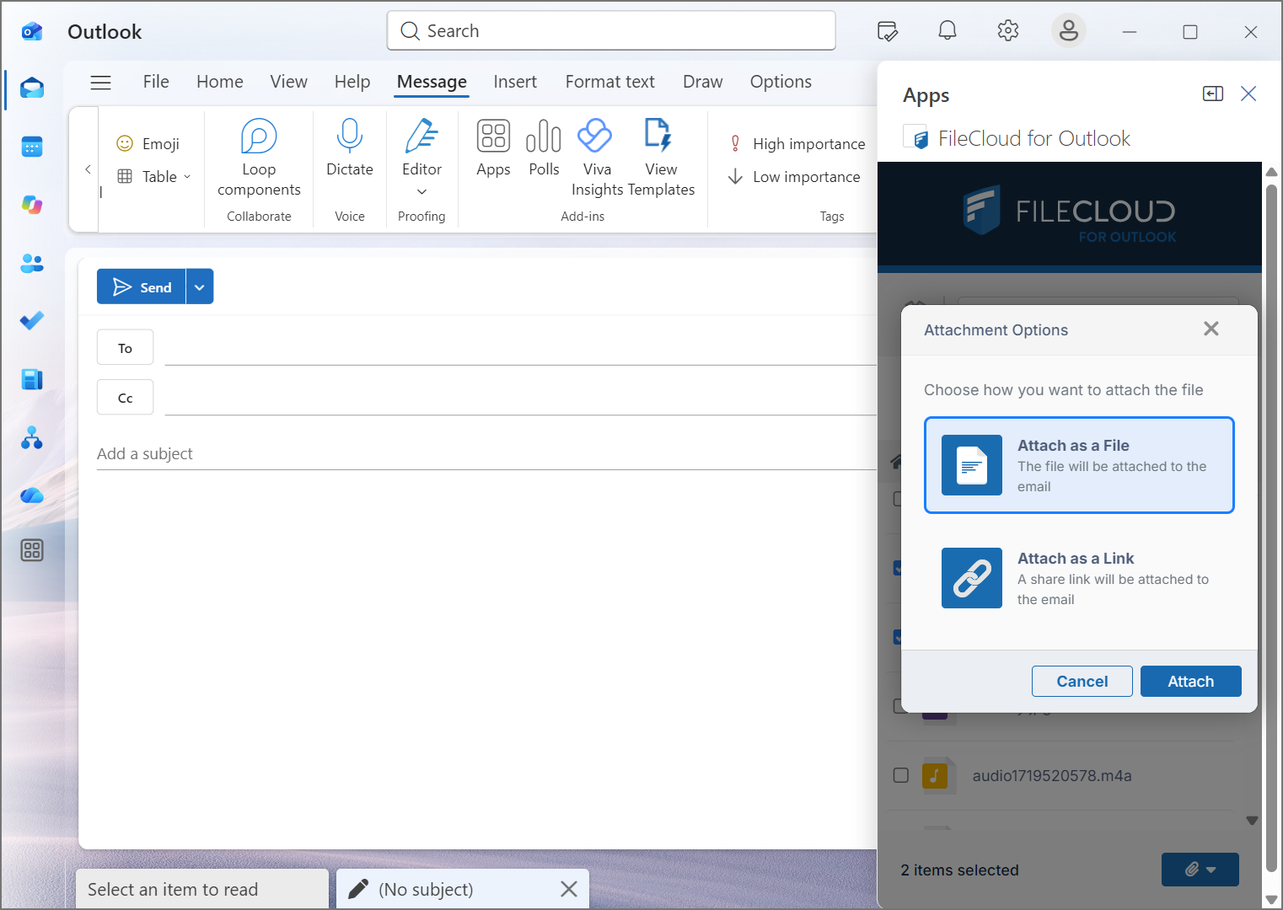Open OneDrive from the left sidebar
This screenshot has width=1283, height=910.
coord(32,495)
